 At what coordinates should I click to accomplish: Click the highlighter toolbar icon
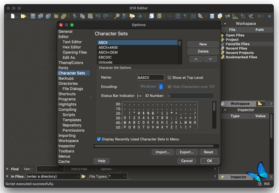(201, 16)
